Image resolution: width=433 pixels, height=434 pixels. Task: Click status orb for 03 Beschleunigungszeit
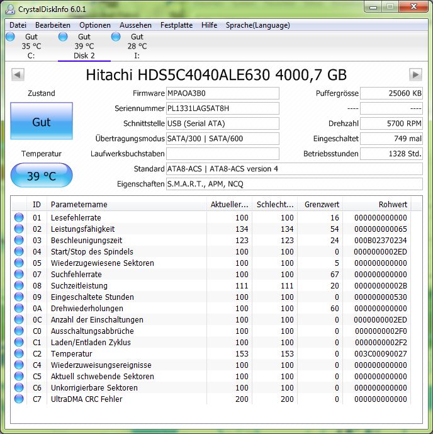(x=19, y=240)
